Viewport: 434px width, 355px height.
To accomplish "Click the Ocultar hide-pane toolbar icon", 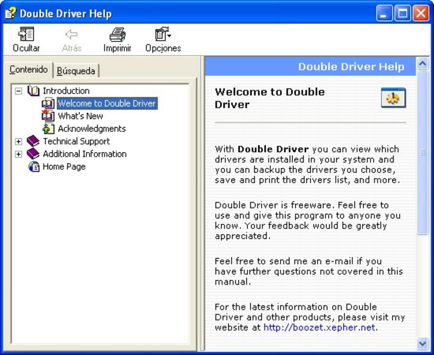I will tap(26, 35).
